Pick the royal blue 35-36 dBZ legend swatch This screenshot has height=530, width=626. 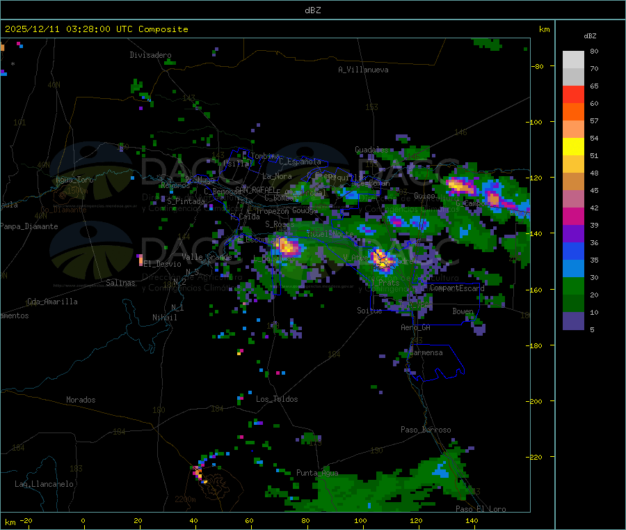tap(573, 251)
